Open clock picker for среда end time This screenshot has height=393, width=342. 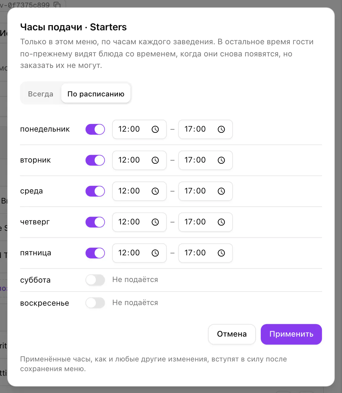pyautogui.click(x=221, y=191)
